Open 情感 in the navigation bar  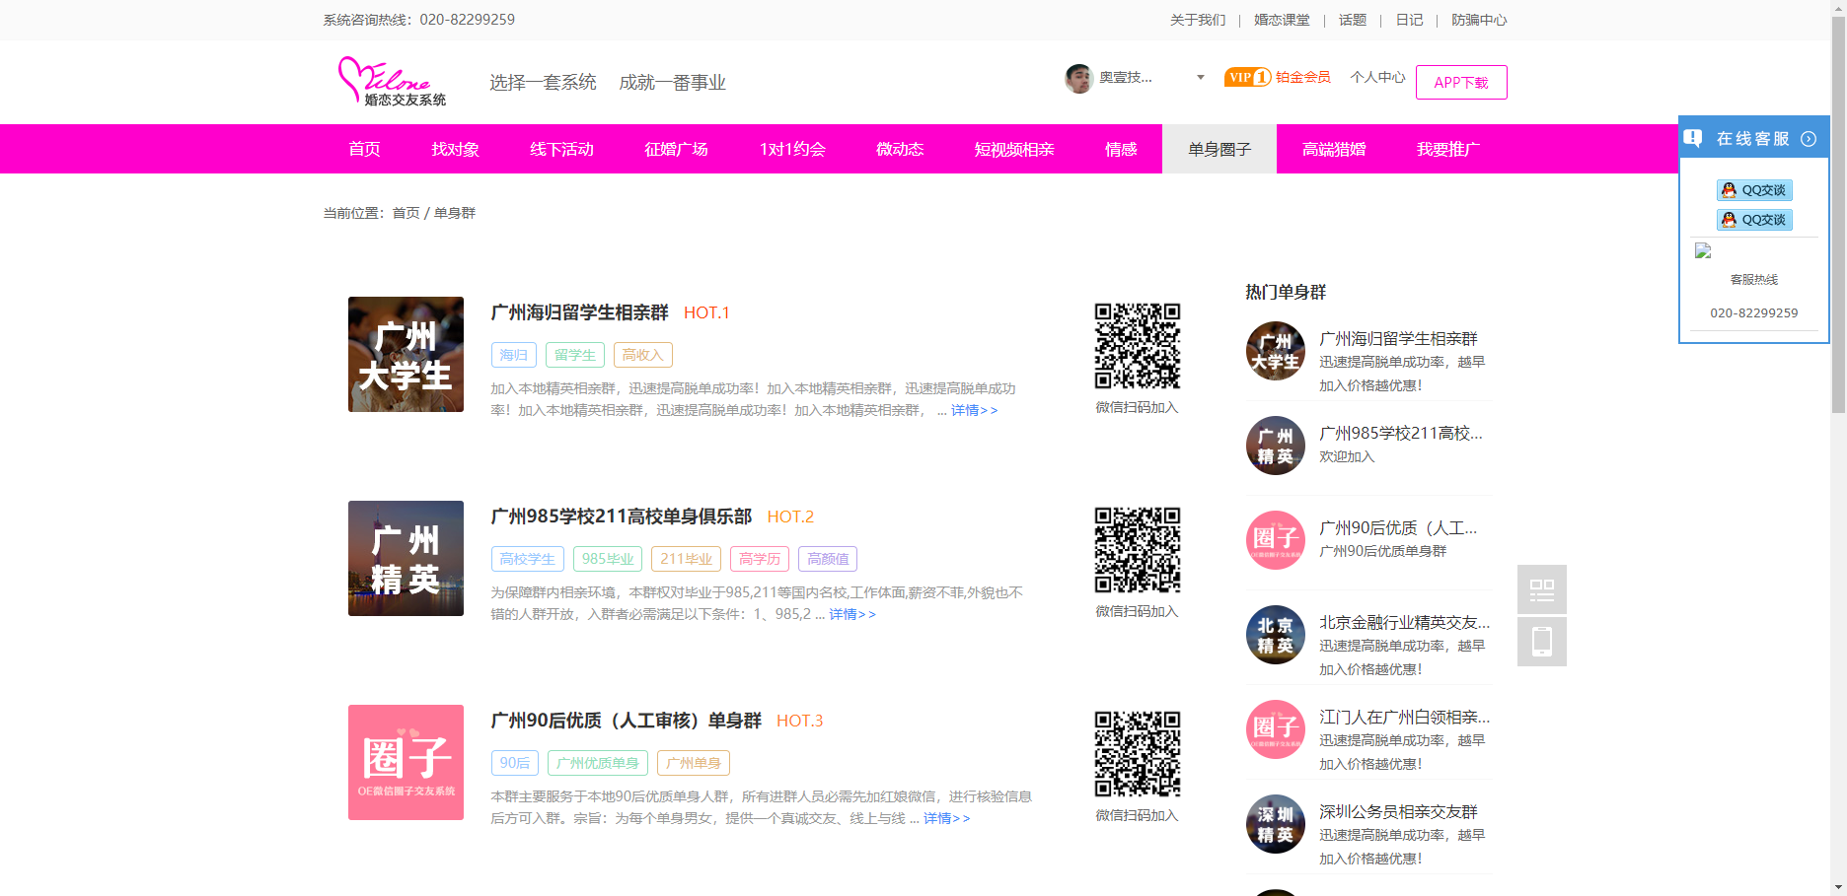1121,149
